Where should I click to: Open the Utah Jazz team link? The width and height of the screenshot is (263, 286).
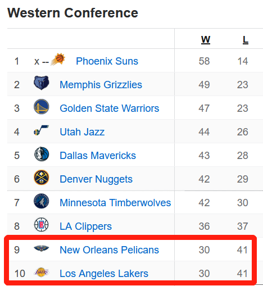coord(82,132)
